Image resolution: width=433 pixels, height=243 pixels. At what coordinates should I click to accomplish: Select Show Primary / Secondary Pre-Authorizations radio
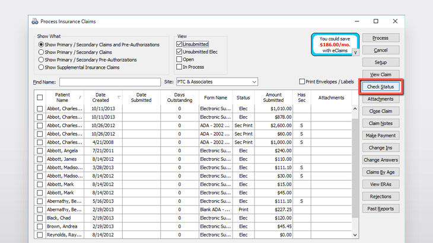(41, 60)
